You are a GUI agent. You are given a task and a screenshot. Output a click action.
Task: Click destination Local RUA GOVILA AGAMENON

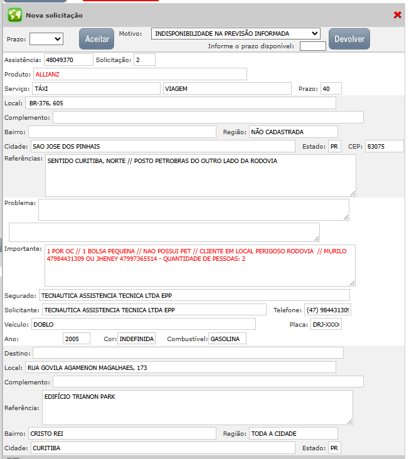click(x=181, y=367)
